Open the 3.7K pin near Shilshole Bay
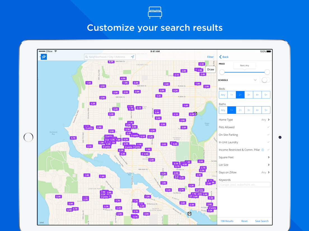Image resolution: width=309 pixels, height=231 pixels. [73, 138]
